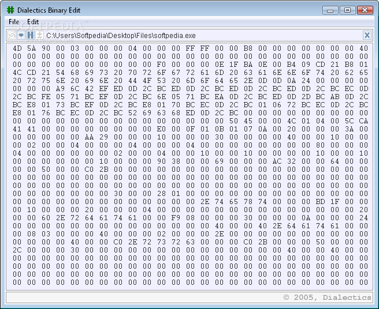
Task: Click the grayed-out spiral toolbar icon
Action: click(11, 36)
